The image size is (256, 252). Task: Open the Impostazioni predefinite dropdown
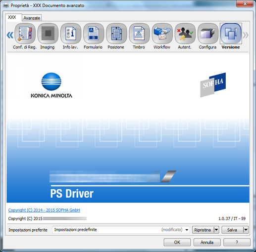(121, 230)
